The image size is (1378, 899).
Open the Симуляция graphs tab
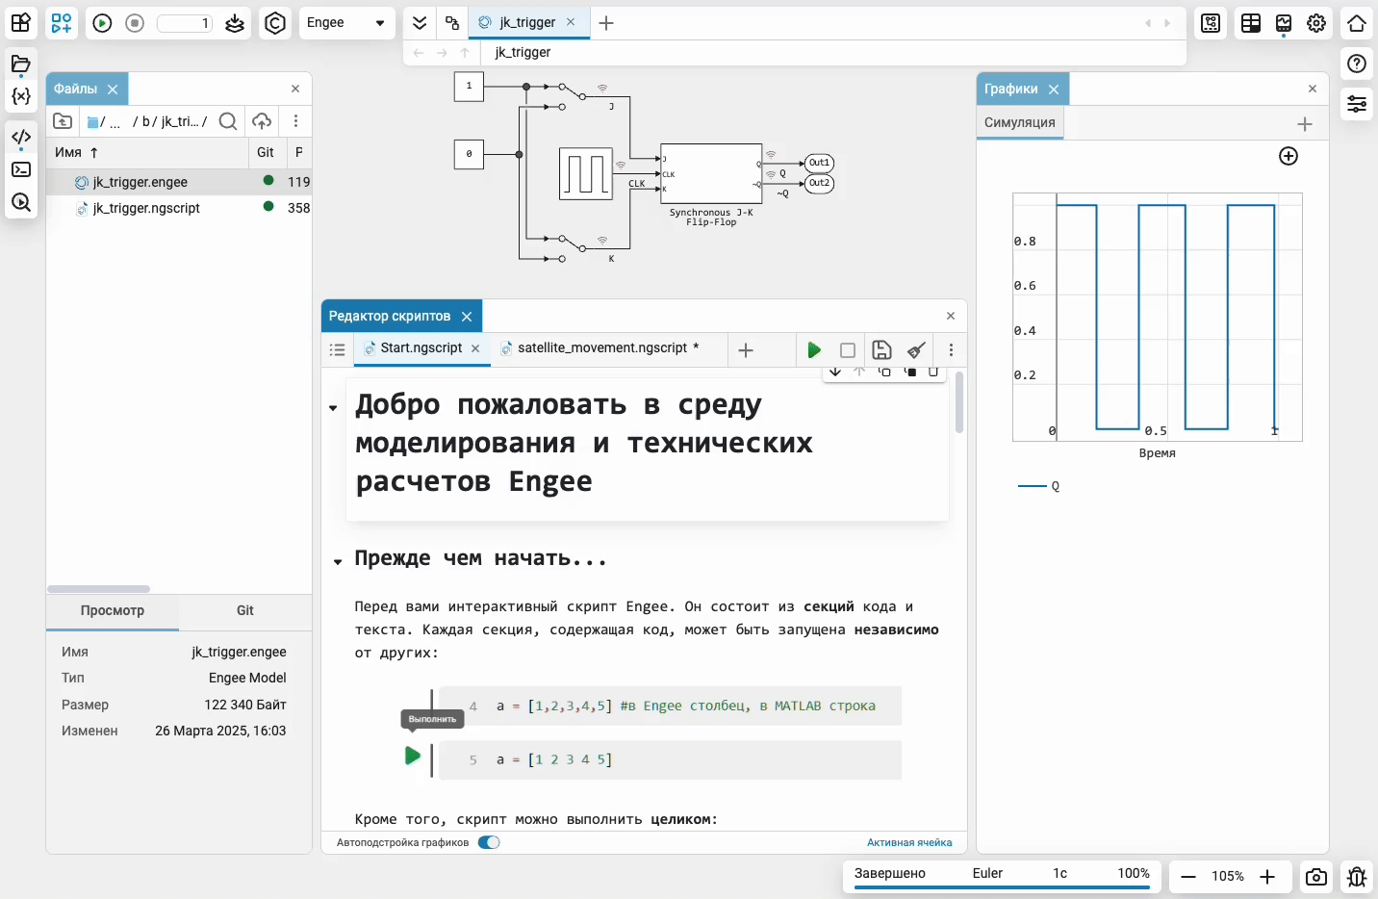click(1020, 122)
